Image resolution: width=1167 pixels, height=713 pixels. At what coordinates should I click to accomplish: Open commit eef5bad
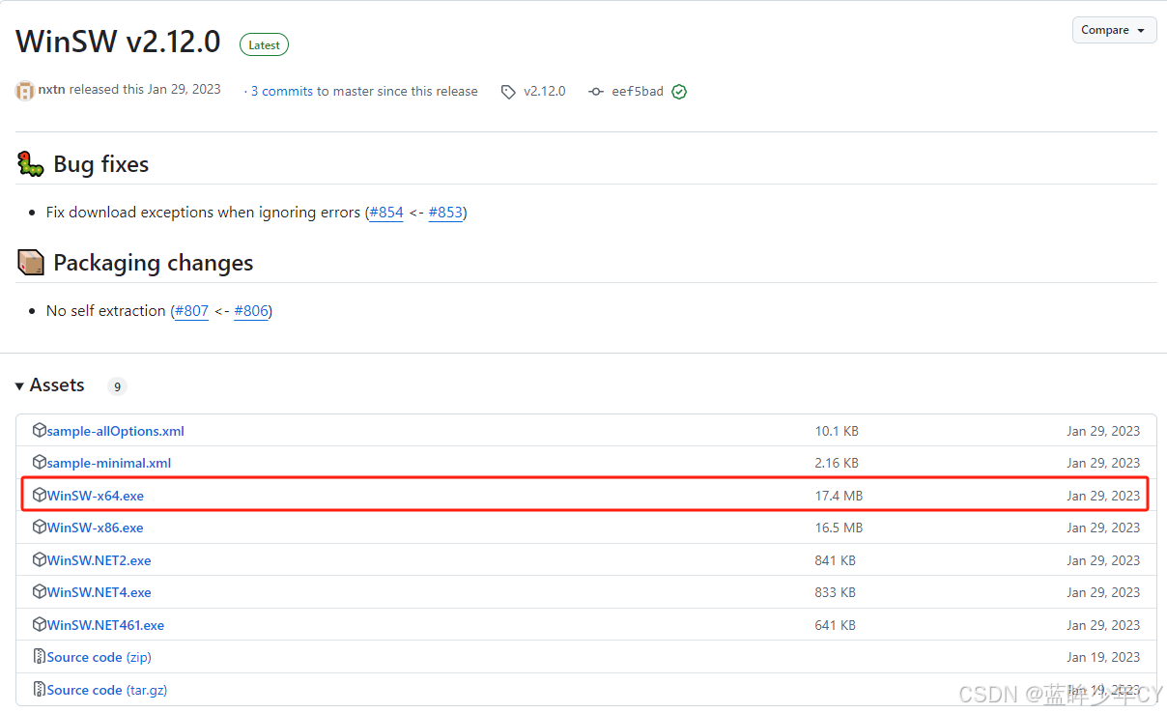[638, 91]
